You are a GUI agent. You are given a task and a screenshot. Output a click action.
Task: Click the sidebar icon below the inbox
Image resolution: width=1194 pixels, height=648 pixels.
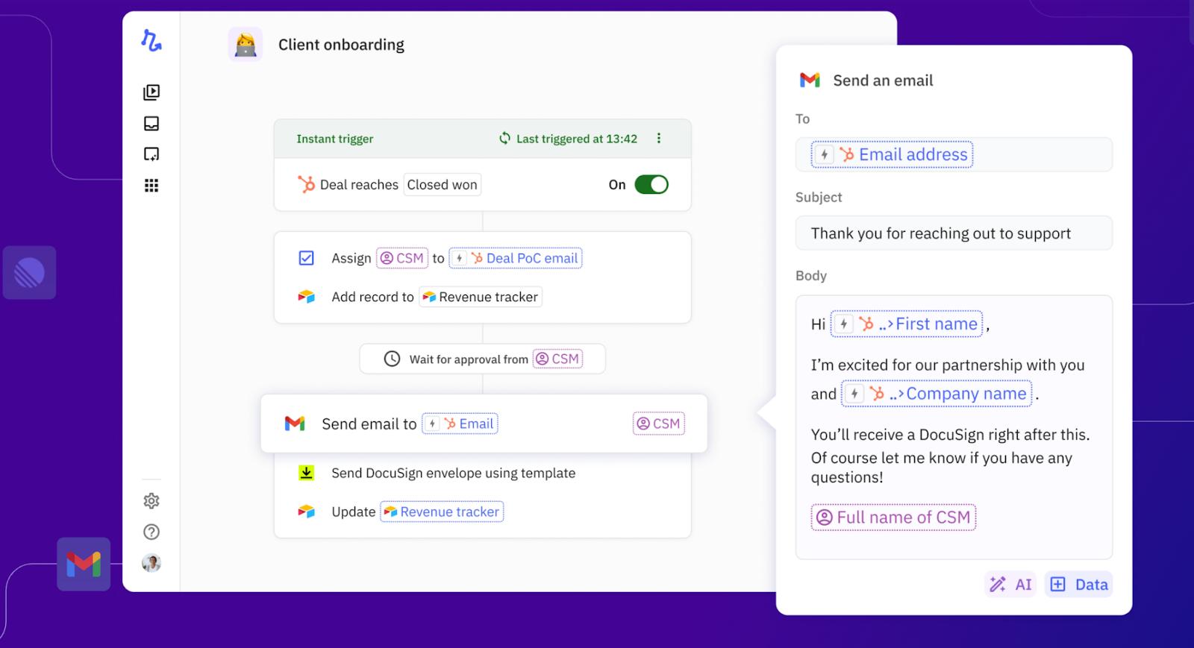point(151,154)
